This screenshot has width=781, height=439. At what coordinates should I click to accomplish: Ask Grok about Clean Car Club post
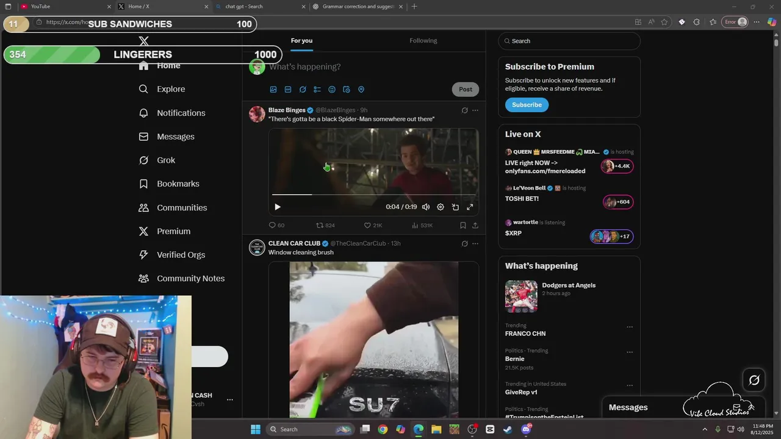(x=464, y=244)
